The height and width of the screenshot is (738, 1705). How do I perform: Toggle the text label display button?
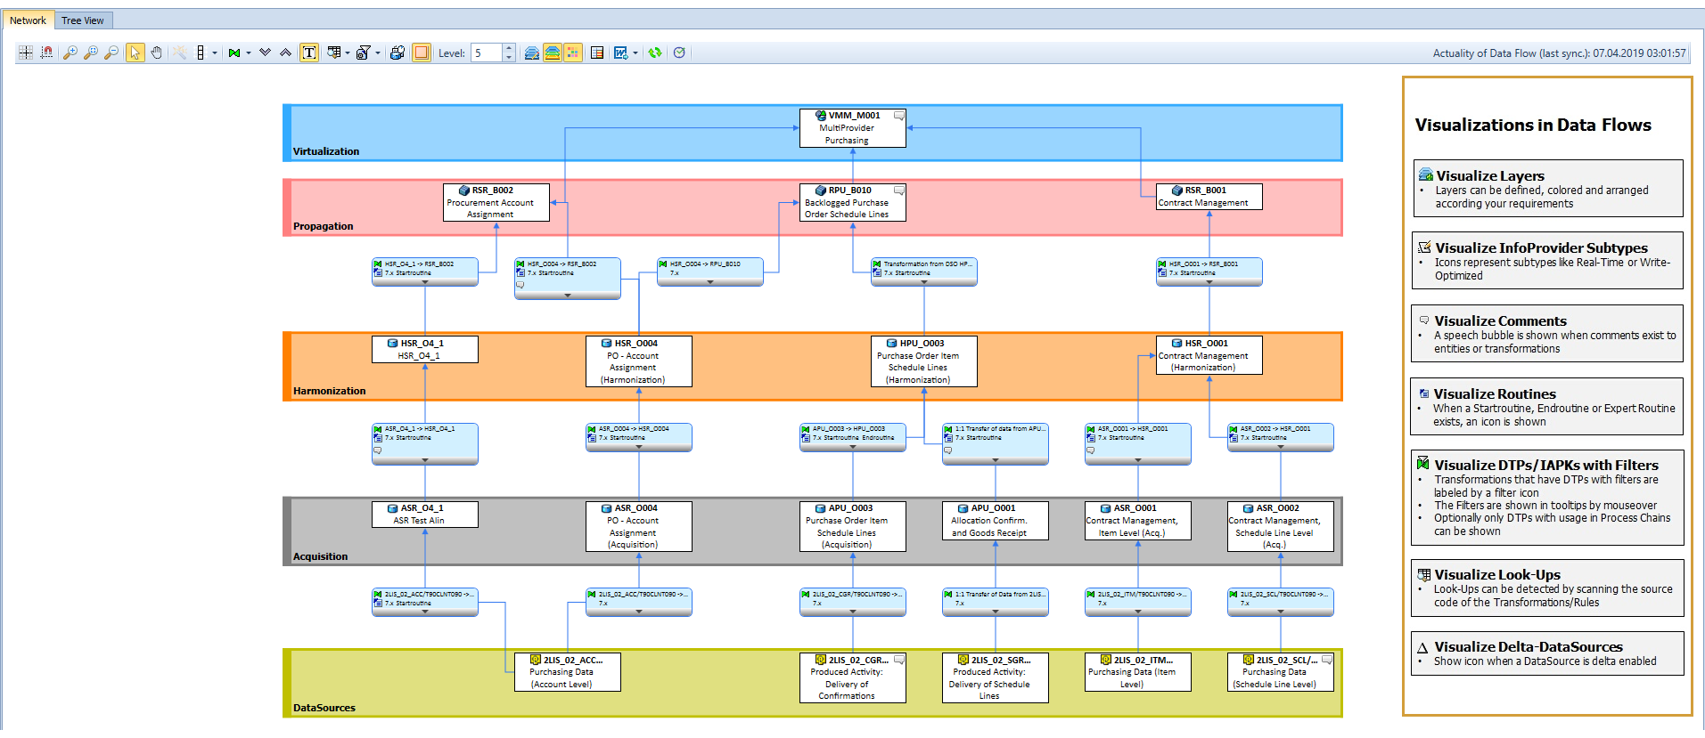308,53
